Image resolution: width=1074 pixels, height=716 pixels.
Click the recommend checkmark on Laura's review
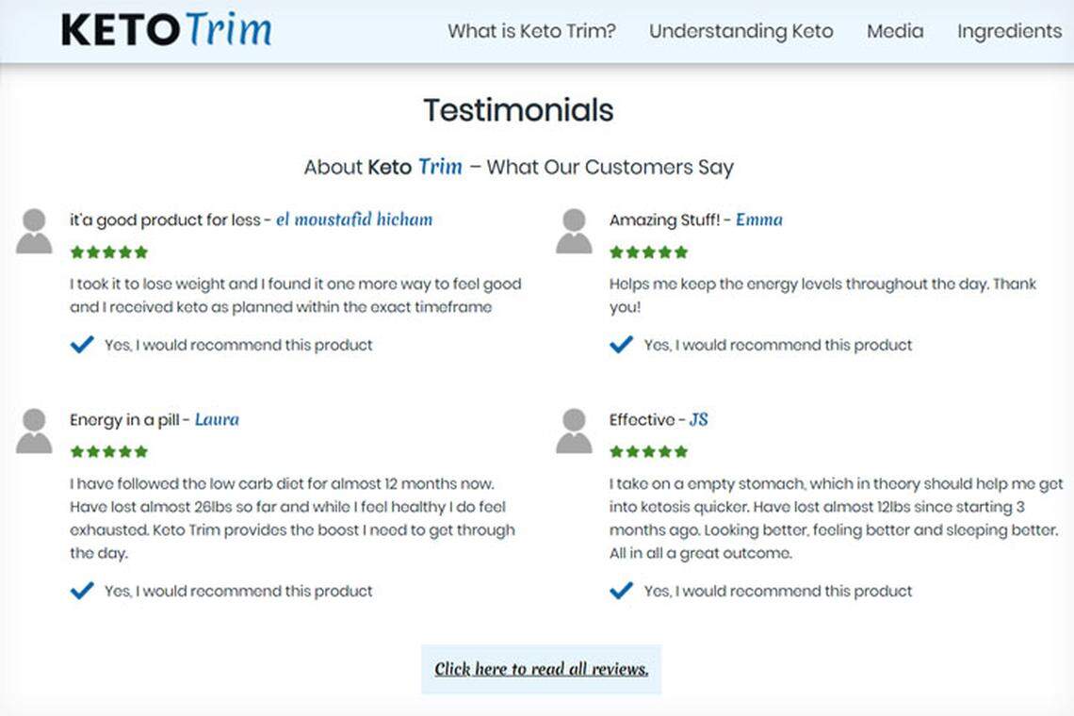click(x=82, y=591)
